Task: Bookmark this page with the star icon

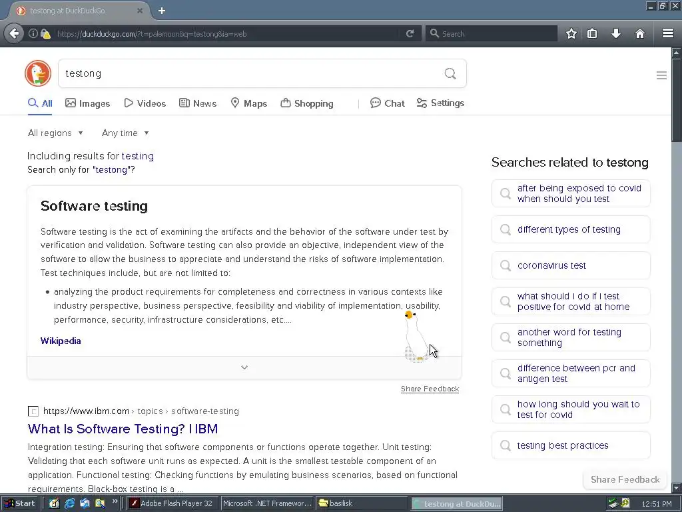Action: click(x=571, y=33)
